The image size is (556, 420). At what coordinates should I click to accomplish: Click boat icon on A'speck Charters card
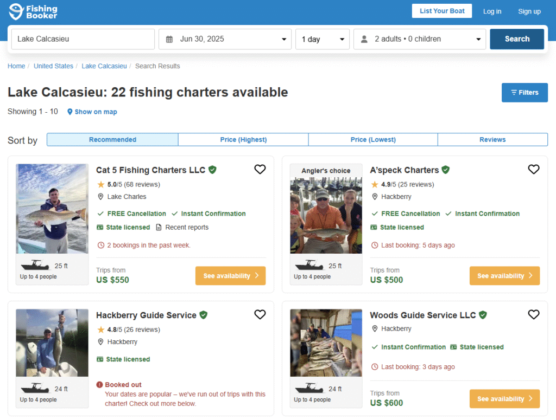pyautogui.click(x=309, y=265)
